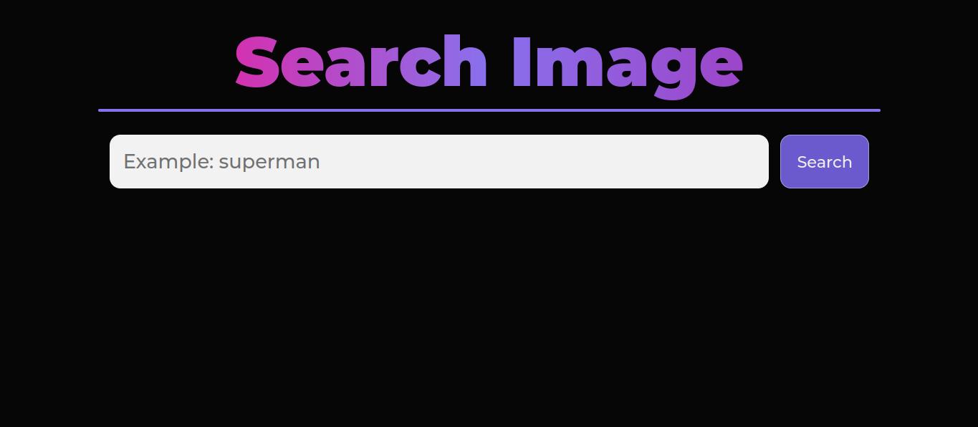978x427 pixels.
Task: Click the purple Search button
Action: click(824, 162)
